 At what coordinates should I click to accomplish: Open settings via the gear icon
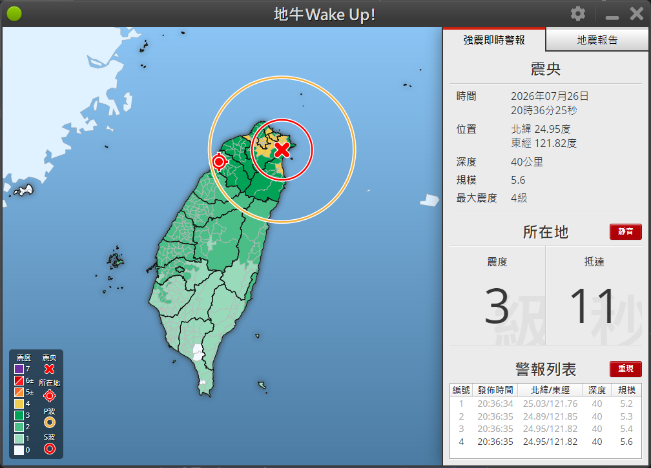coord(578,14)
